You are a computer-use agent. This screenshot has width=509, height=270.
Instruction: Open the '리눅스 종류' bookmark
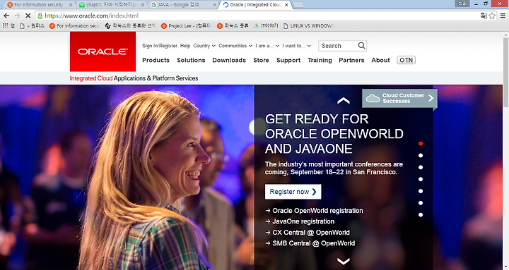pos(233,25)
